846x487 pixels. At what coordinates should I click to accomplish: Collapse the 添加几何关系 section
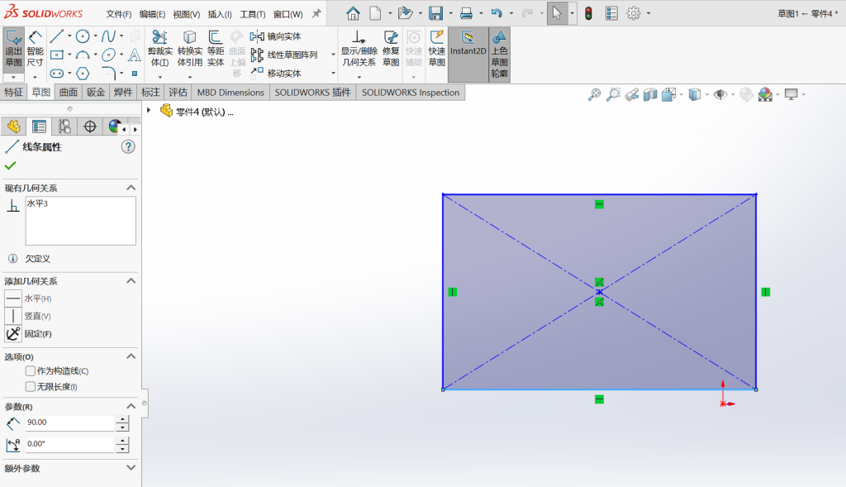131,281
